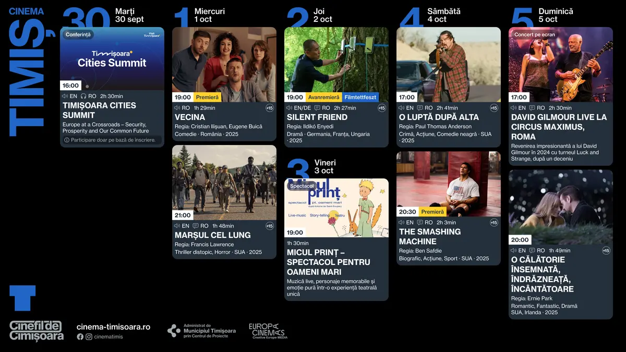
Task: Click the info icon next to Participare notice
Action: click(x=66, y=140)
